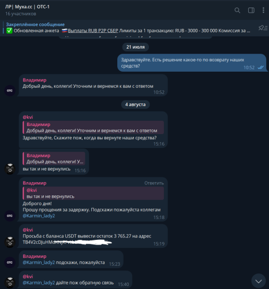
Task: Open the group header titled ЛР| Myxa.cc | OTC-1
Action: (27, 7)
